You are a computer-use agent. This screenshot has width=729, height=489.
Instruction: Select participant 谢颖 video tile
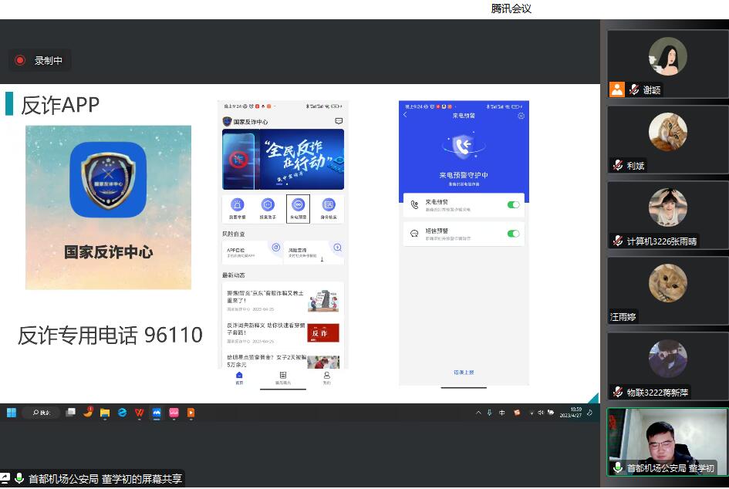coord(667,64)
